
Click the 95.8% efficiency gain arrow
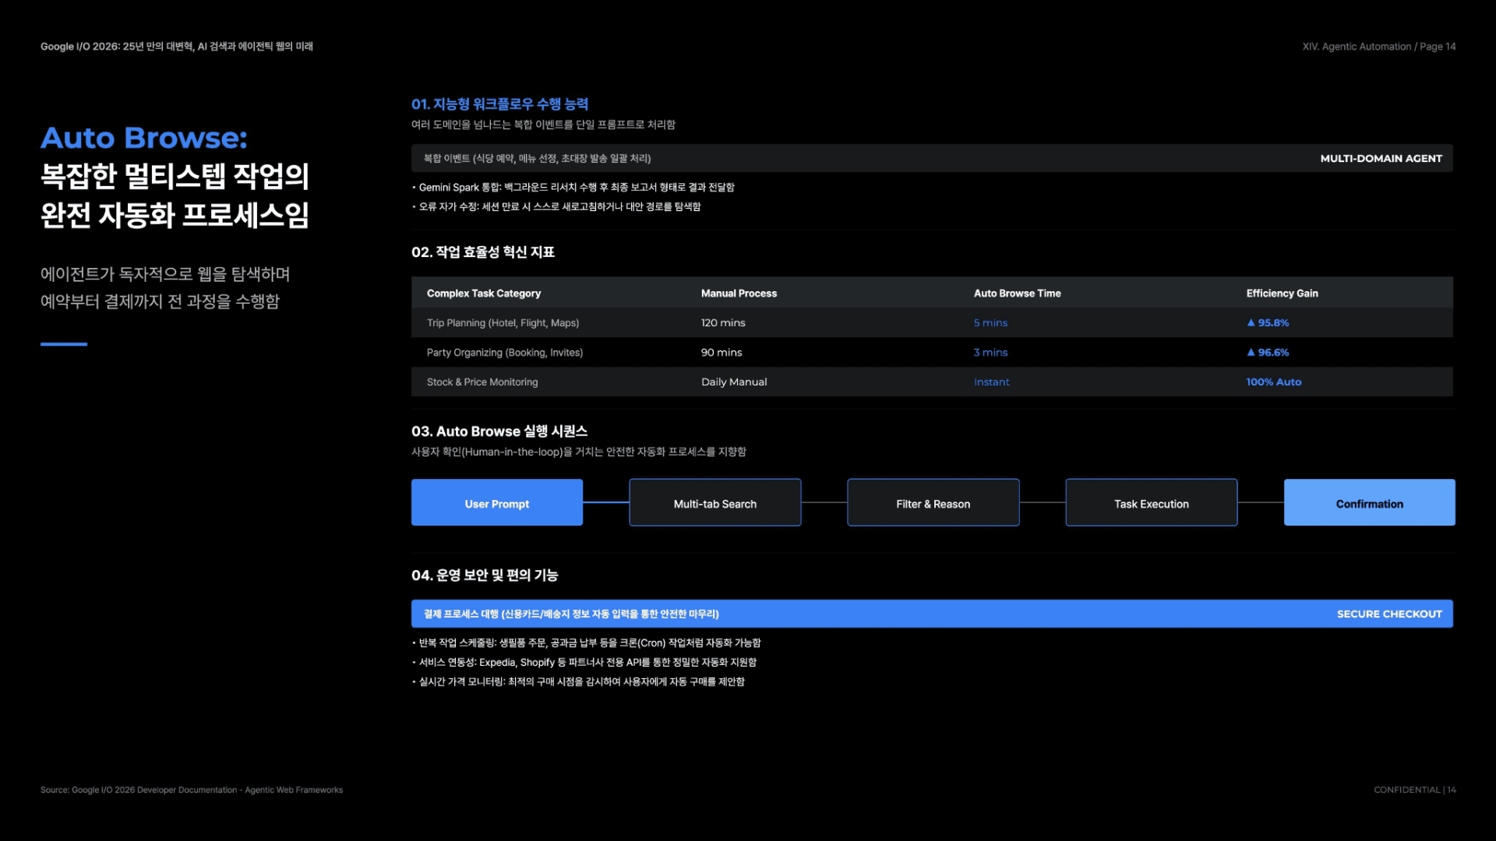1251,322
